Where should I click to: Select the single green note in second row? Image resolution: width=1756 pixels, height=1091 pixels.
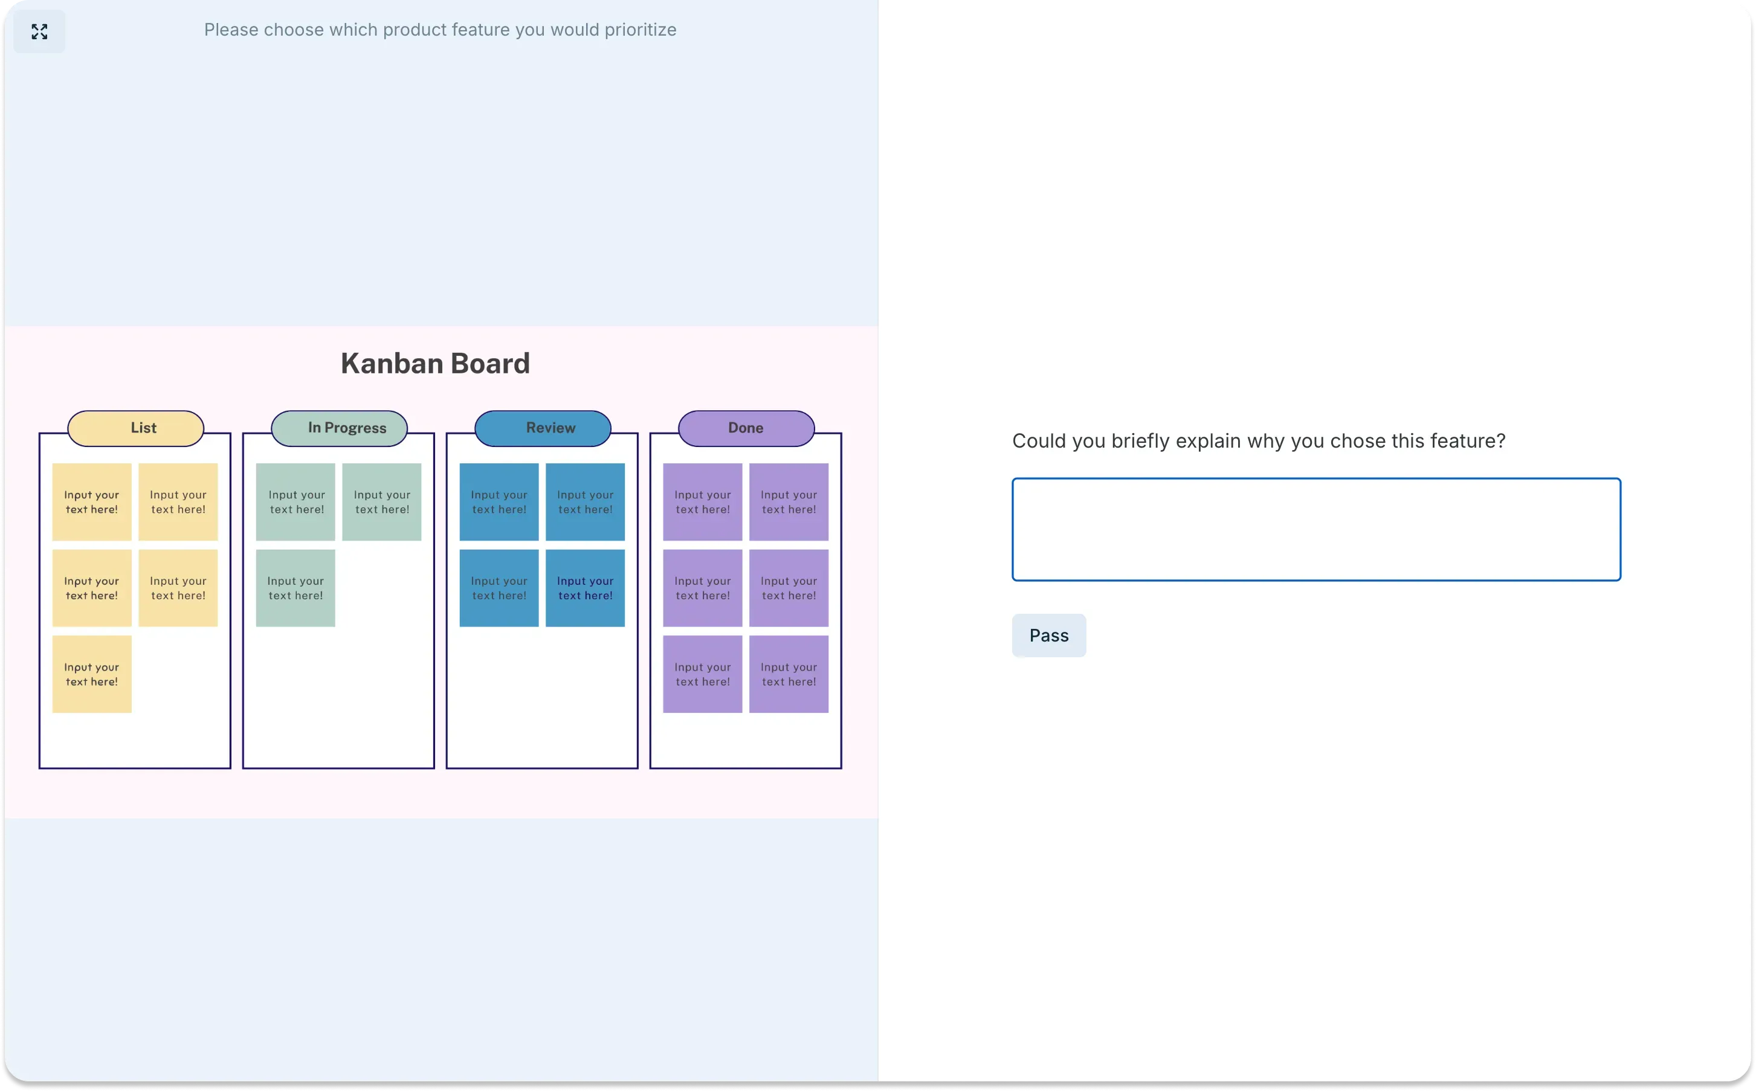[295, 587]
